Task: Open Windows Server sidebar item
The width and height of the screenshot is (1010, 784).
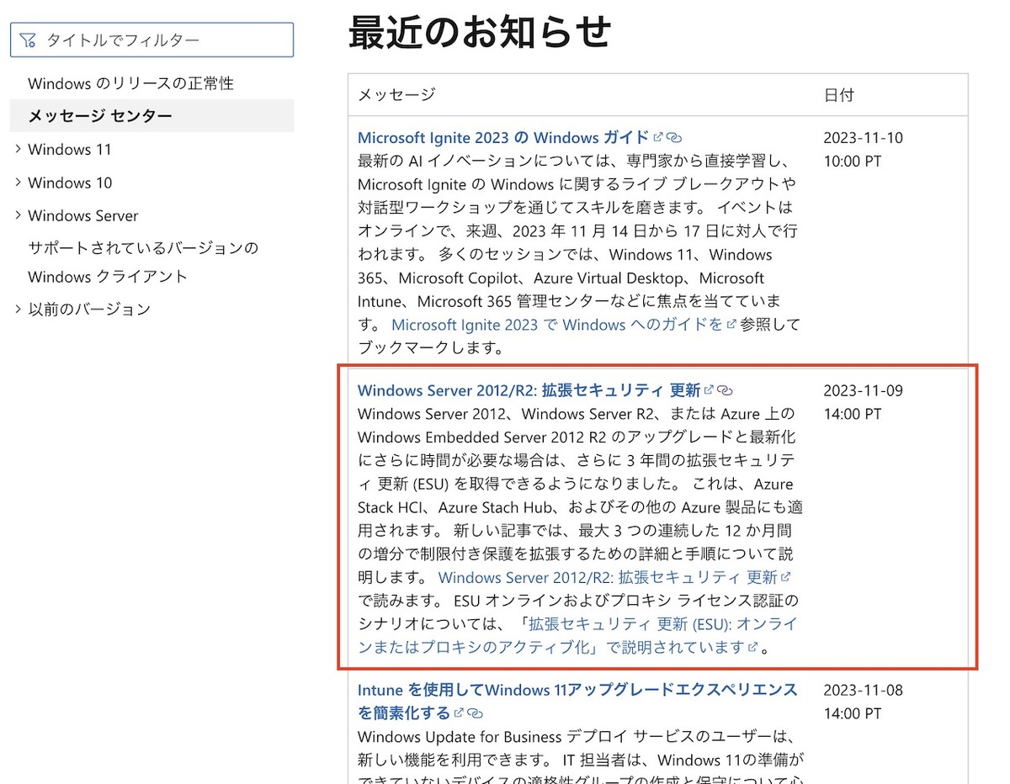Action: click(83, 215)
